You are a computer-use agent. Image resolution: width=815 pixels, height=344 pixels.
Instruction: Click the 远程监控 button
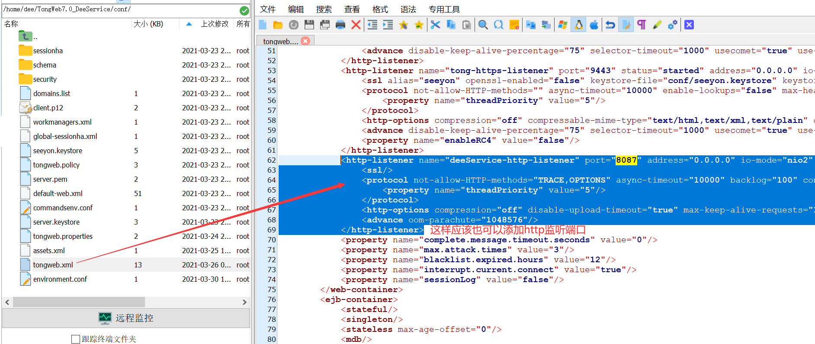point(126,318)
